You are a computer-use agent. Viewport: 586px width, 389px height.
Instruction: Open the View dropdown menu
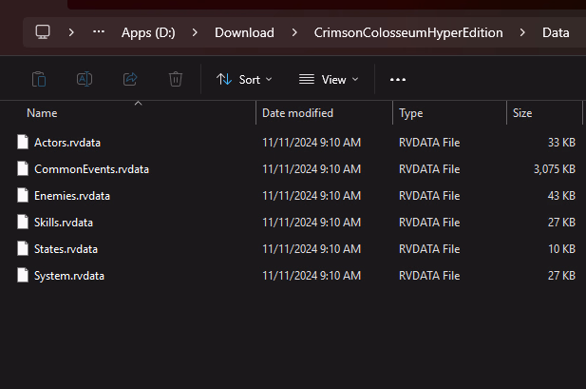point(329,79)
